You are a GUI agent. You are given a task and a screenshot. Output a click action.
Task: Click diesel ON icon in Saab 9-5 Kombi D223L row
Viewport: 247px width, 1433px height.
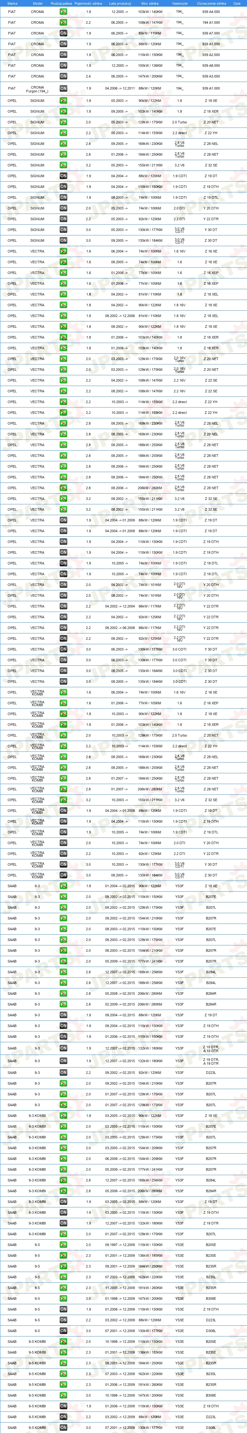point(63,1417)
